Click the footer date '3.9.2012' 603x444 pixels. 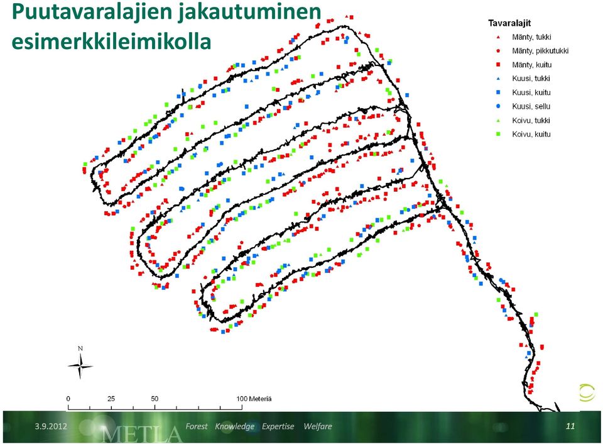pyautogui.click(x=51, y=426)
